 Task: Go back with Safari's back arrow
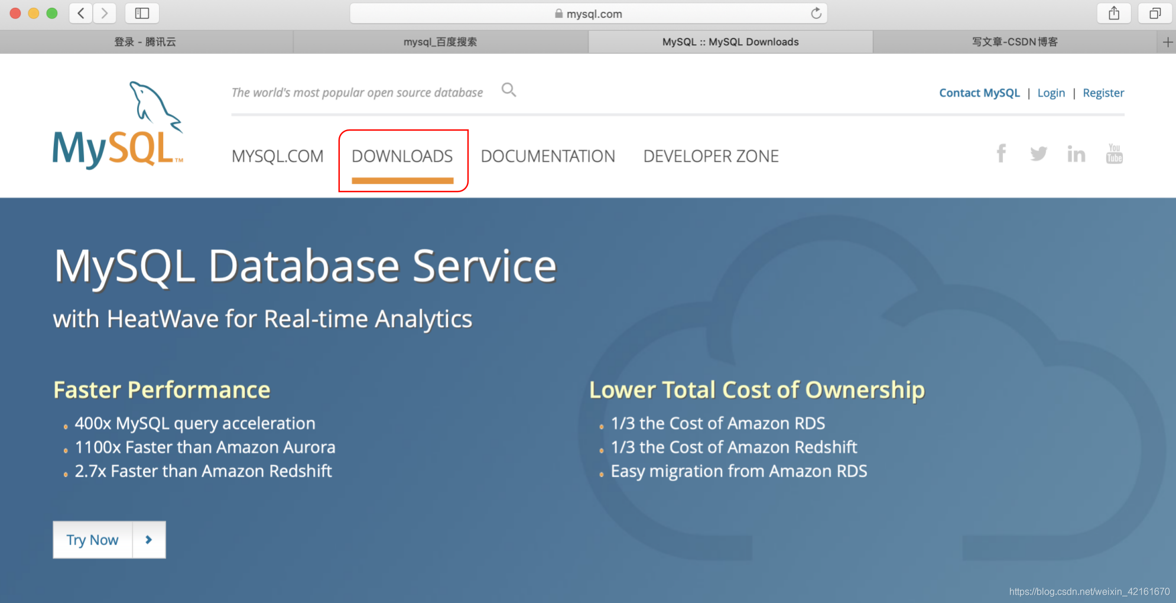[x=81, y=13]
